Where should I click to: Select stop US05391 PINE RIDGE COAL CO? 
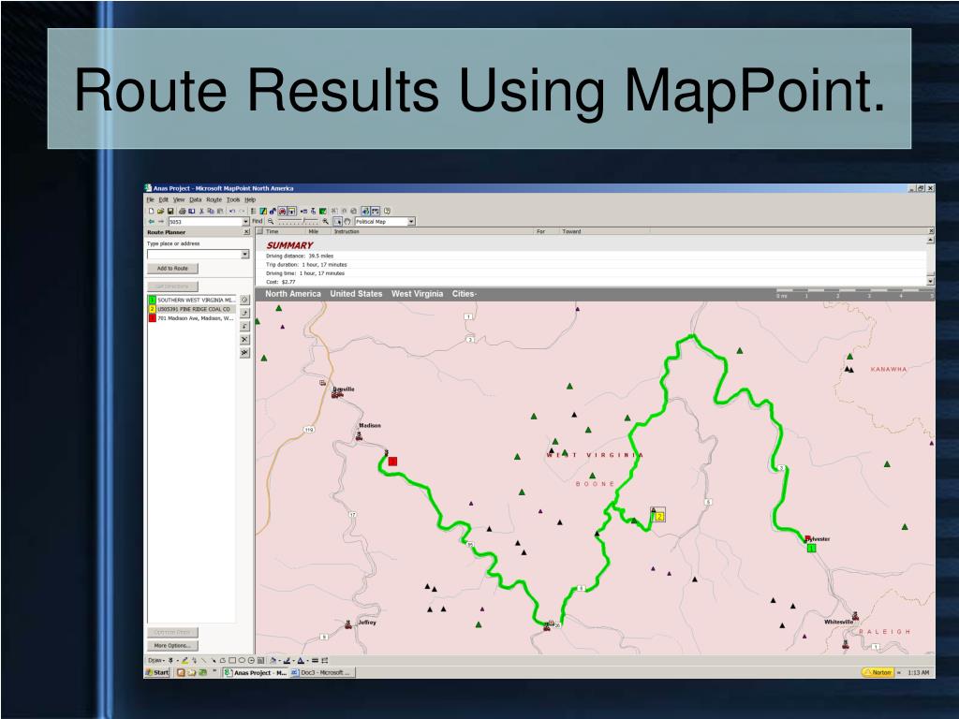click(x=192, y=309)
